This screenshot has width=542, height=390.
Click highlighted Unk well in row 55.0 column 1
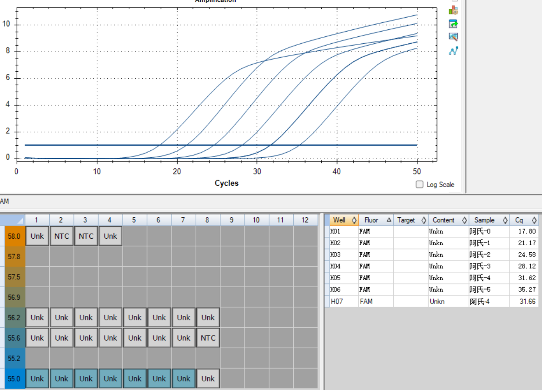(37, 378)
